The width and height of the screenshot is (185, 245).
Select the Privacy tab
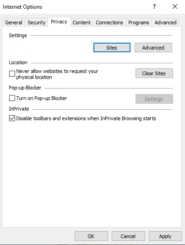[x=59, y=22]
